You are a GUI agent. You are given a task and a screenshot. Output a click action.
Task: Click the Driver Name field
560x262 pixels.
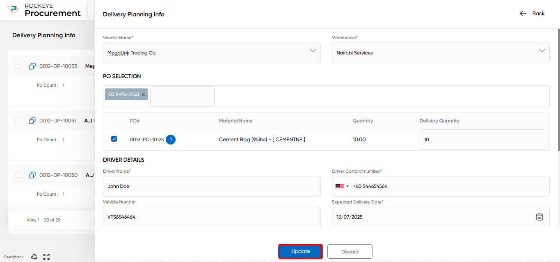(x=212, y=186)
